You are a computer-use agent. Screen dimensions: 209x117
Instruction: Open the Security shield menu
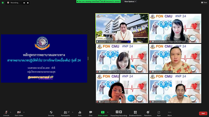coord(51,113)
